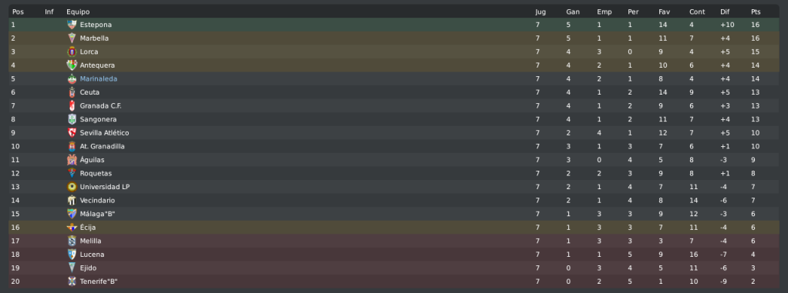
Task: Select the Lucena team name
Action: click(x=92, y=255)
